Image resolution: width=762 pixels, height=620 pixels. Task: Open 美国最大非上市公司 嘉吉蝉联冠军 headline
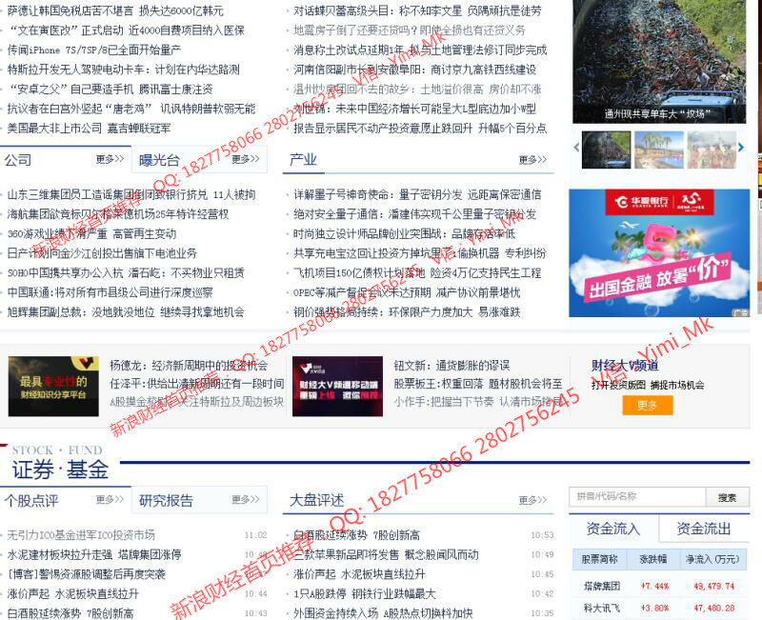89,129
